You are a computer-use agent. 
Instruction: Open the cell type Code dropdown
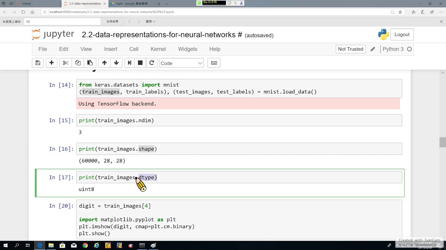[x=181, y=63]
